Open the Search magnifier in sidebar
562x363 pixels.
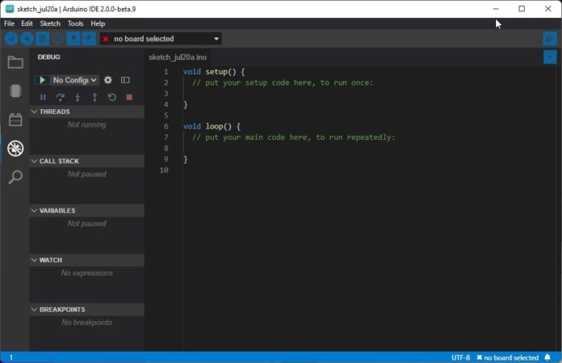coord(15,177)
